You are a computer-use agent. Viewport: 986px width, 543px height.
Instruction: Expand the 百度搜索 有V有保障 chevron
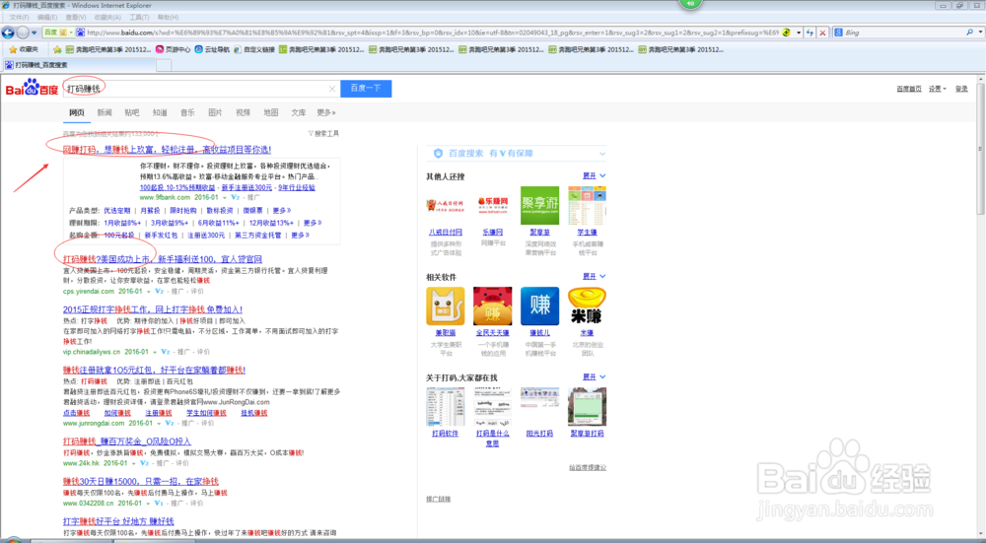point(602,154)
